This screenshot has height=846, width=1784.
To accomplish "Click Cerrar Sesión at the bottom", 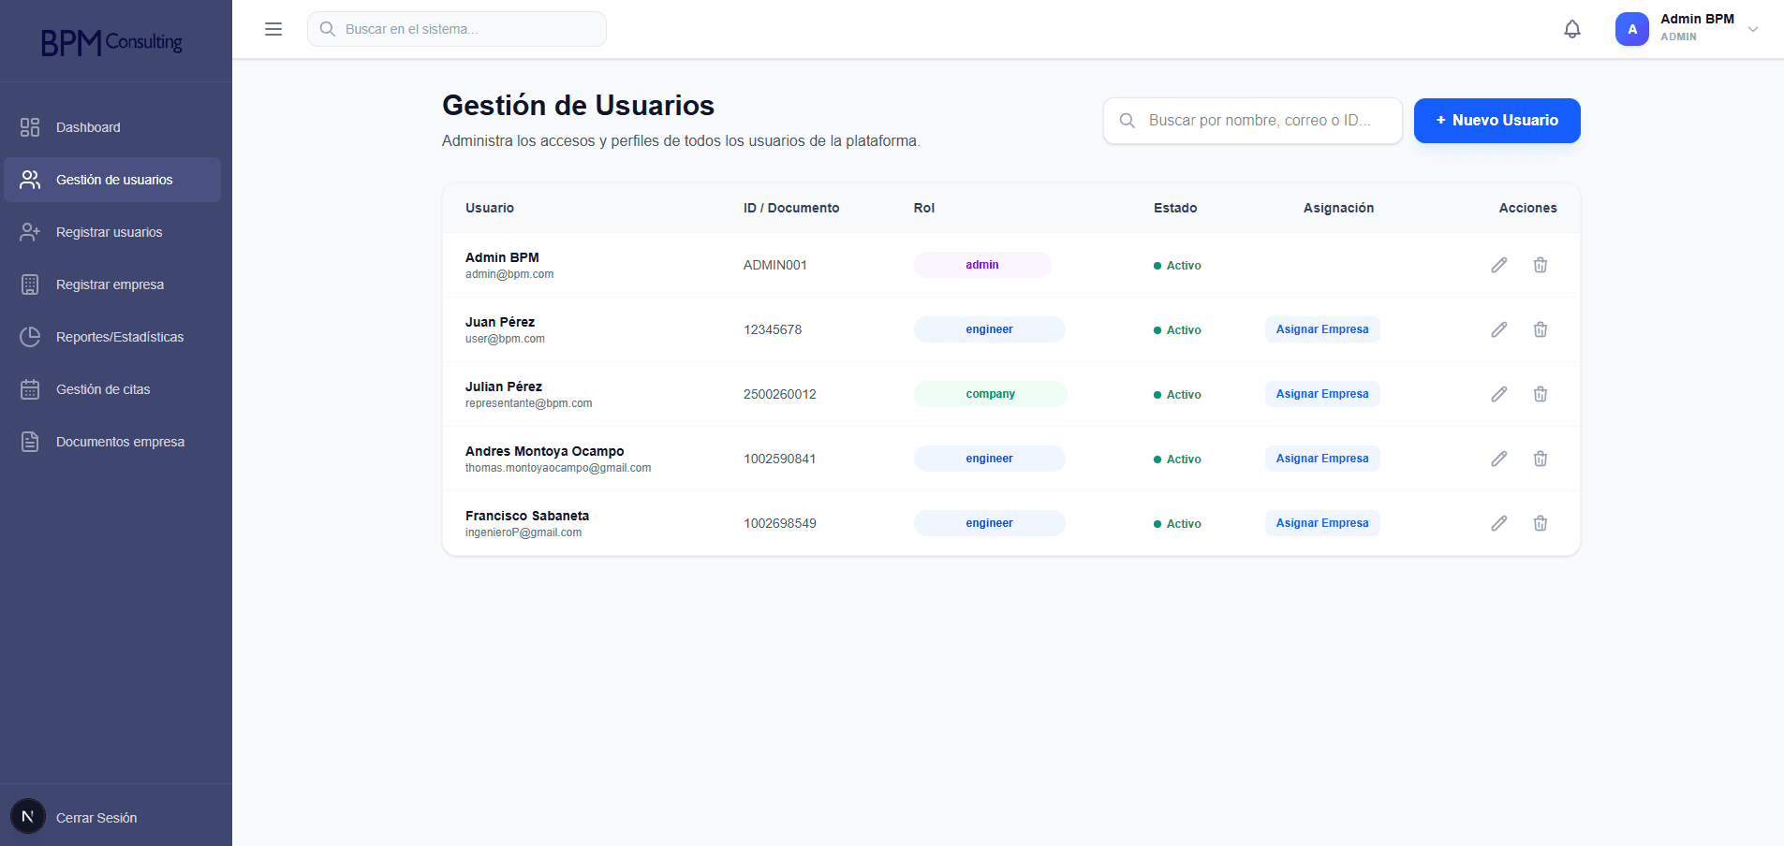I will point(96,817).
